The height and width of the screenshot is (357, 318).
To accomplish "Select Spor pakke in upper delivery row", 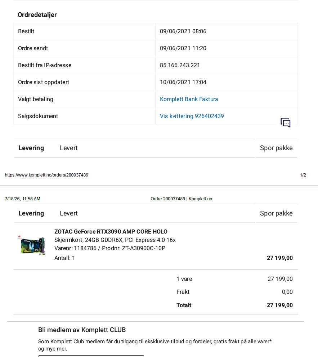I will coord(276,148).
